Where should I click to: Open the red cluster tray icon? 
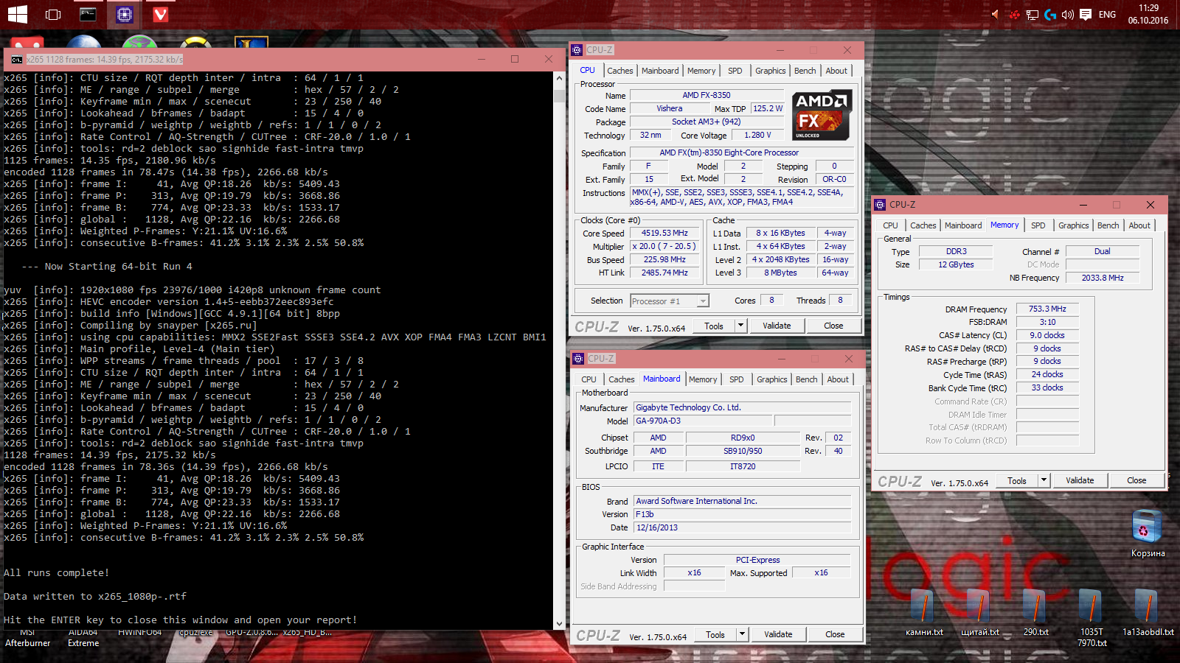tap(1014, 14)
